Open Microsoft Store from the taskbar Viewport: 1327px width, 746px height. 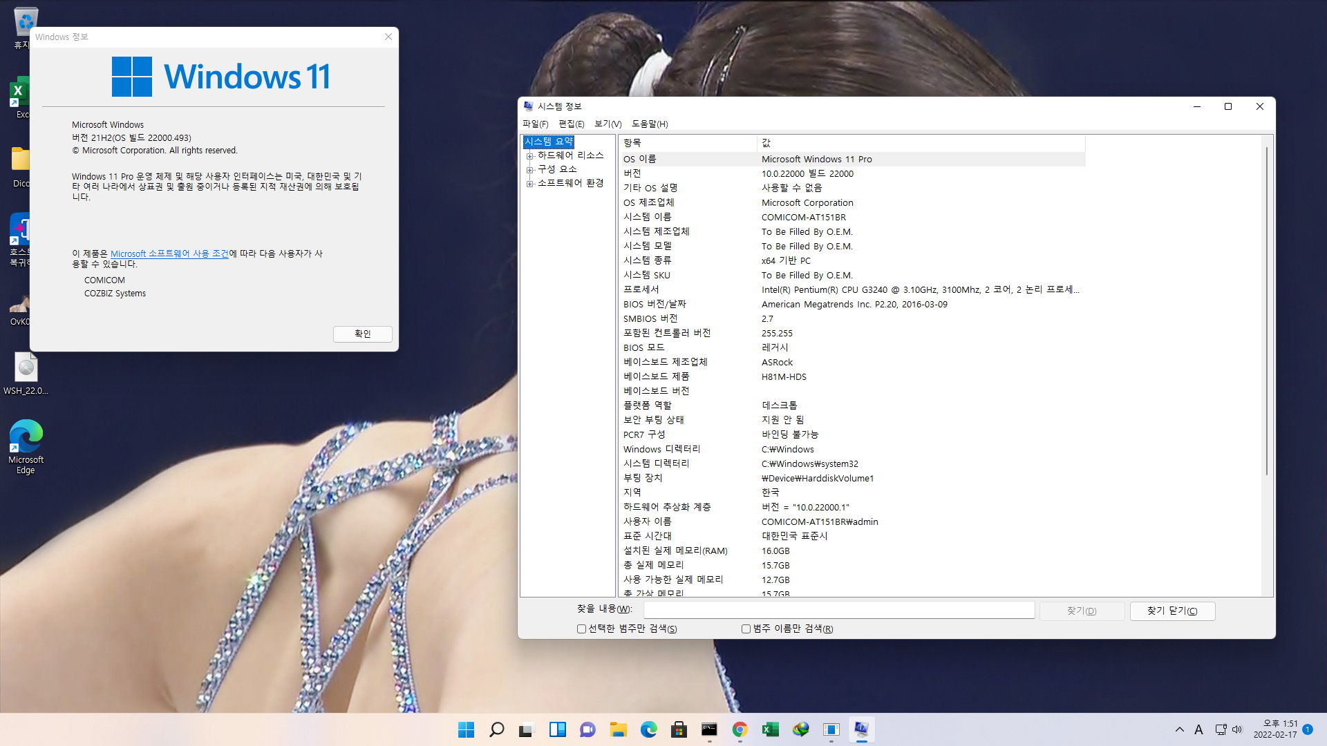(x=679, y=729)
